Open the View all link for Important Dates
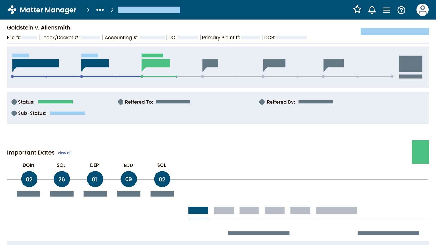436x245 pixels. coord(64,153)
